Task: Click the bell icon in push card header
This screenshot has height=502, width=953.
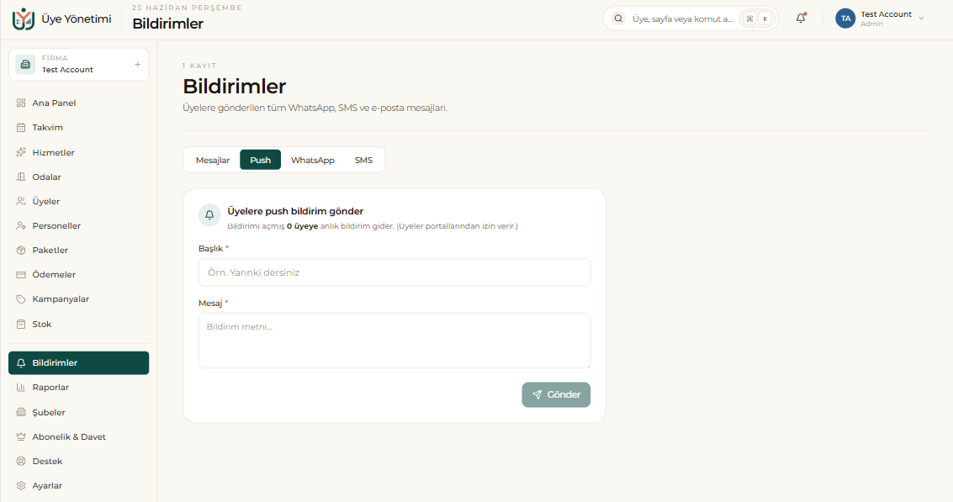Action: click(209, 214)
